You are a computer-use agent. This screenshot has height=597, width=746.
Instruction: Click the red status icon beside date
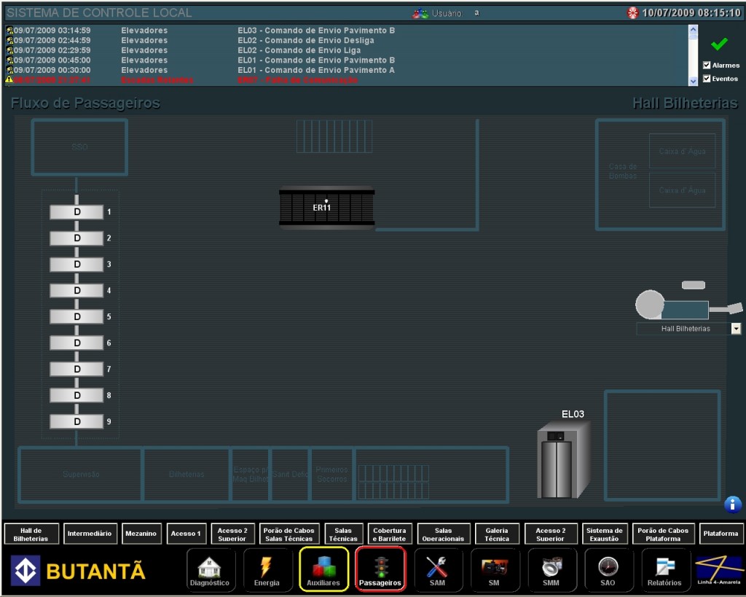tap(632, 13)
